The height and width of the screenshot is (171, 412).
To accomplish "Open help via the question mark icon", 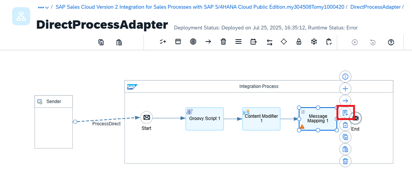I will [x=391, y=42].
